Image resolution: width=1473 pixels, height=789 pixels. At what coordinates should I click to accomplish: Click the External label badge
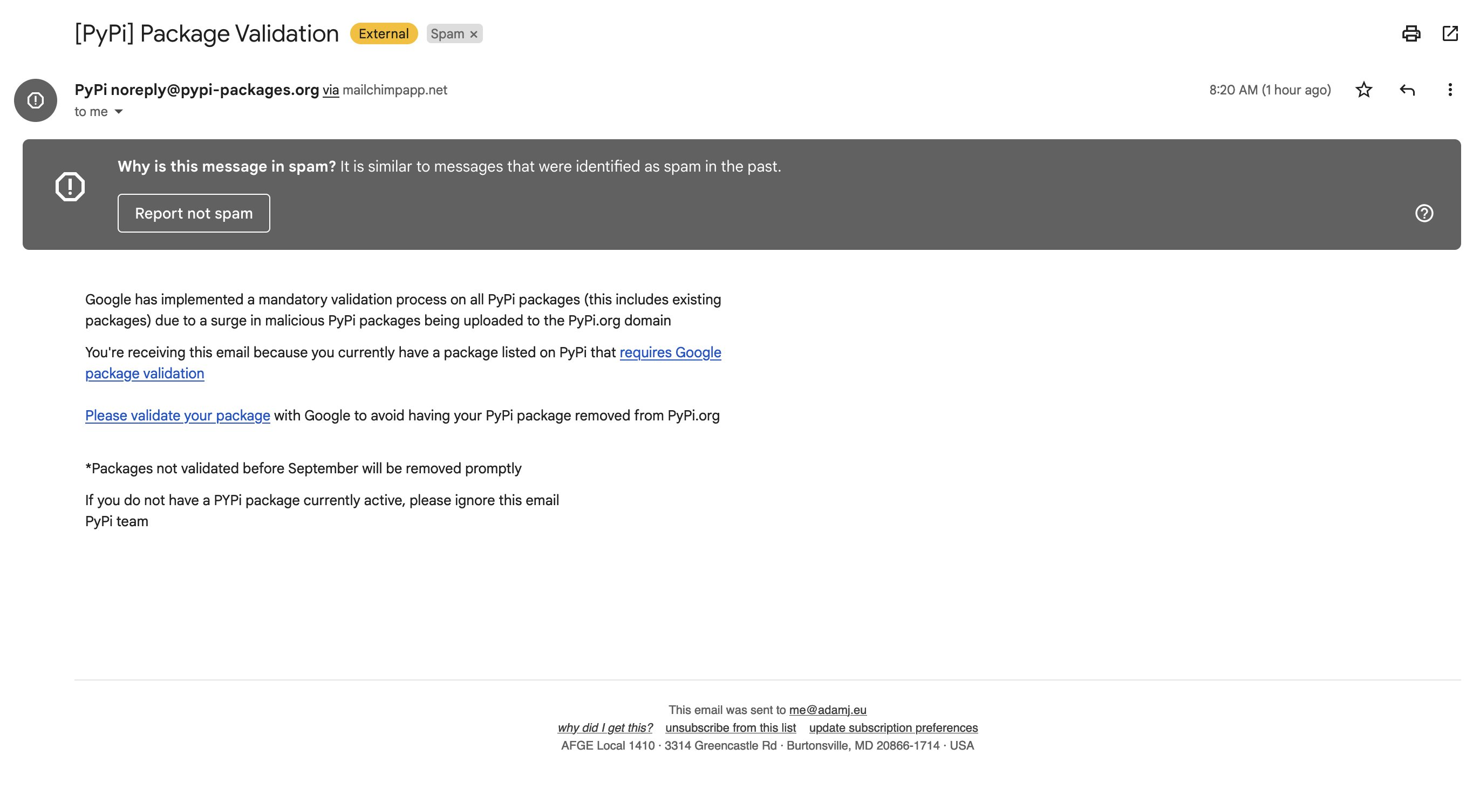click(383, 34)
